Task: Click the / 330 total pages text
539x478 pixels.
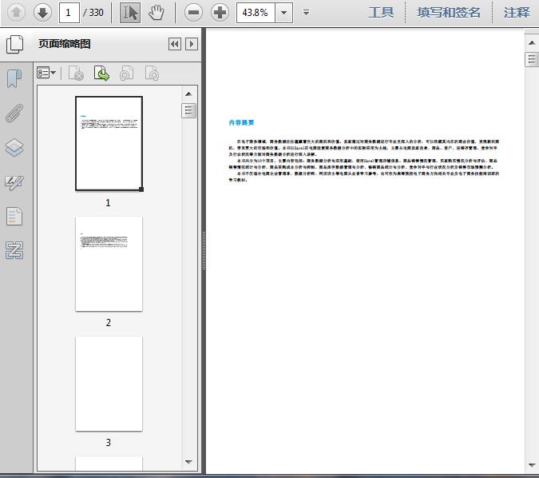Action: coord(93,13)
